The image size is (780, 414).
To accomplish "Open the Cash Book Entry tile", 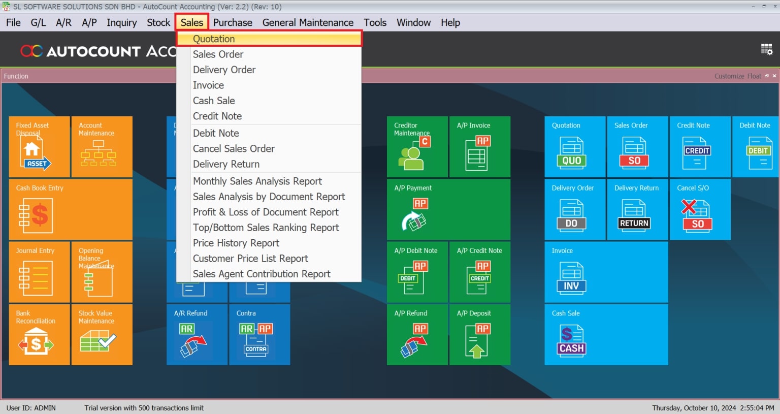I will click(x=70, y=209).
